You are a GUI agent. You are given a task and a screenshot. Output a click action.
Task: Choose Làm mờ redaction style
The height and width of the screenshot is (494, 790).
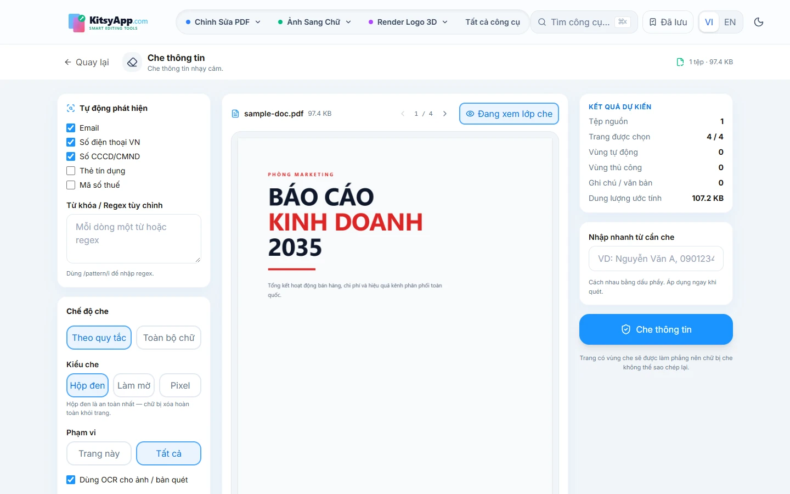point(134,385)
